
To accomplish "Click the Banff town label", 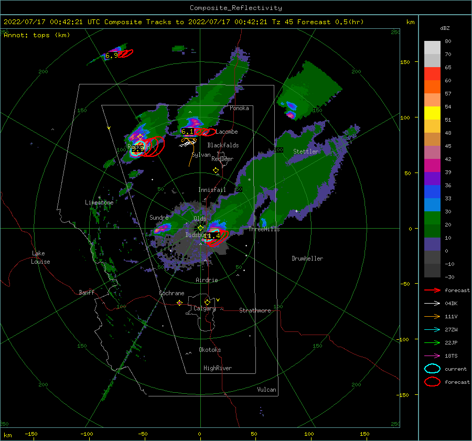I will click(87, 292).
